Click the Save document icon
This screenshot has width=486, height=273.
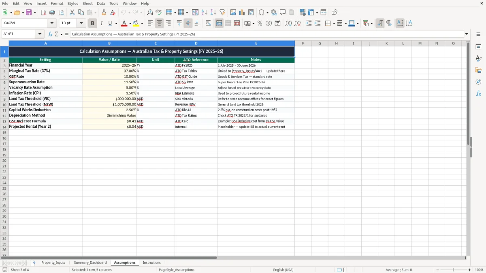pyautogui.click(x=29, y=13)
